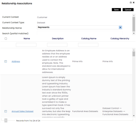The width and height of the screenshot is (136, 123).
Task: Focus the Name column filter box
Action: [x=26, y=45]
